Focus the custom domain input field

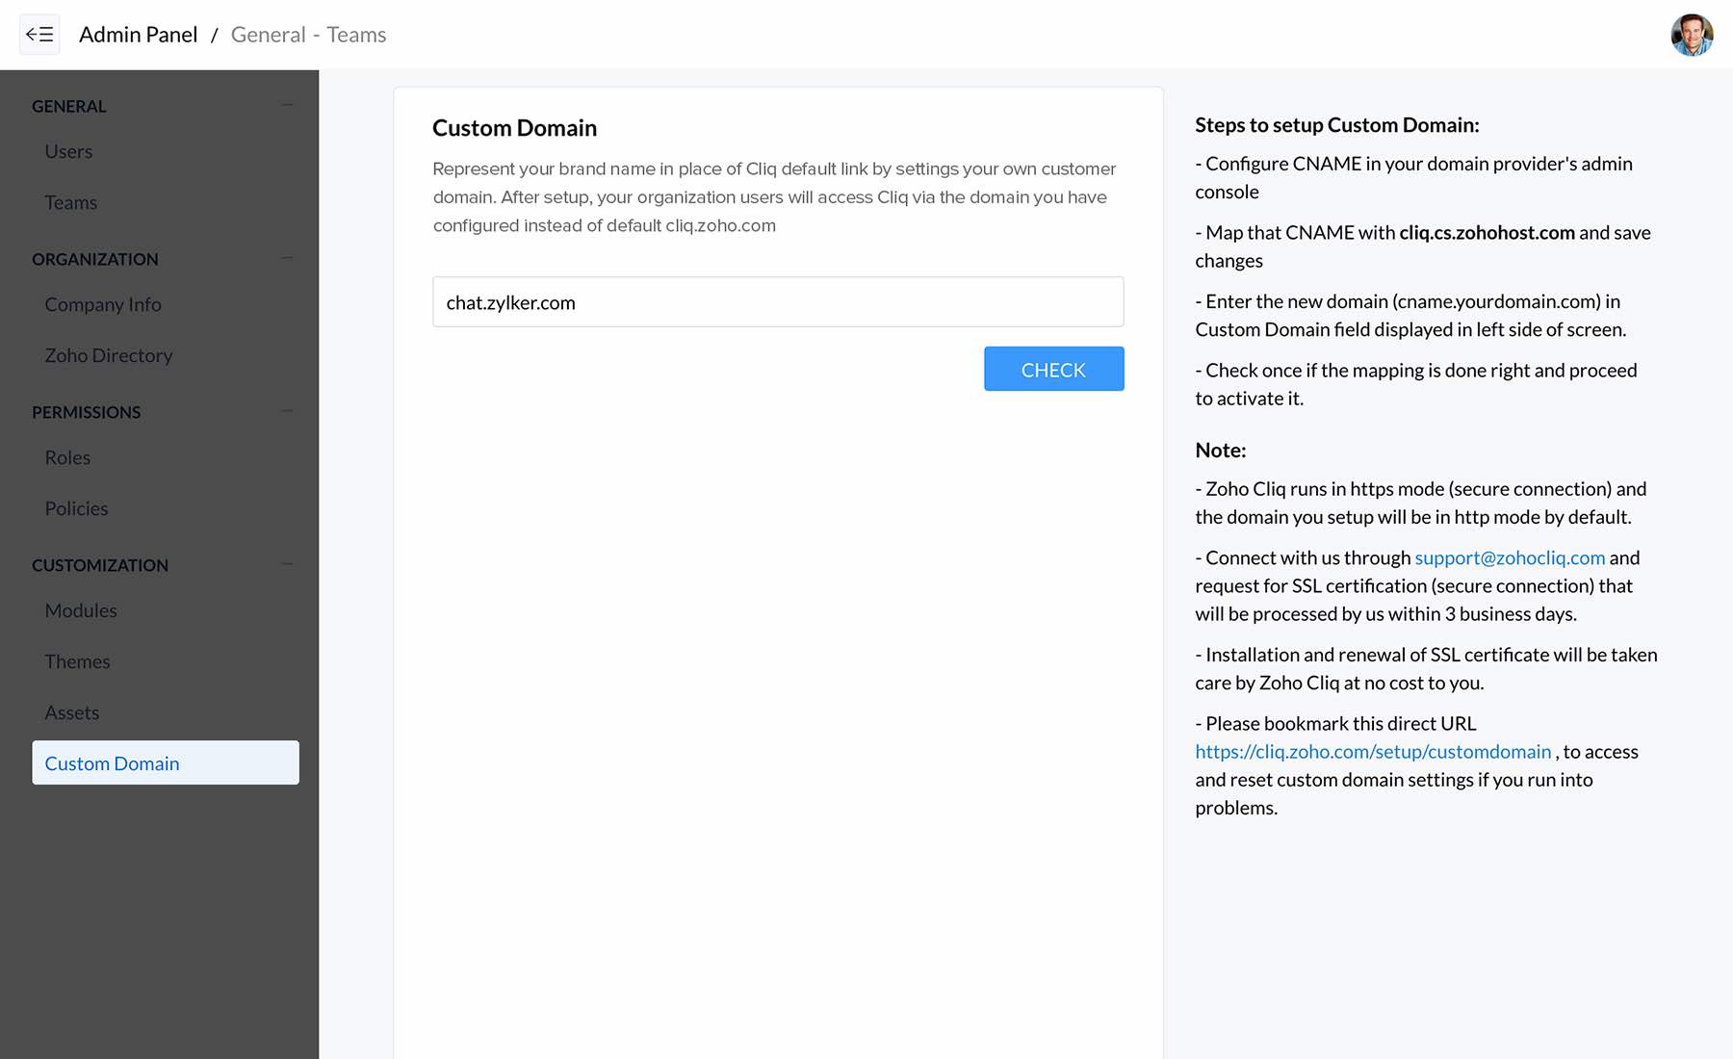click(x=778, y=302)
